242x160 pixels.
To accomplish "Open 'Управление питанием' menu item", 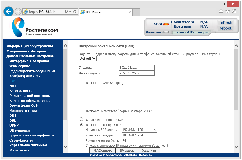I will click(28, 145).
